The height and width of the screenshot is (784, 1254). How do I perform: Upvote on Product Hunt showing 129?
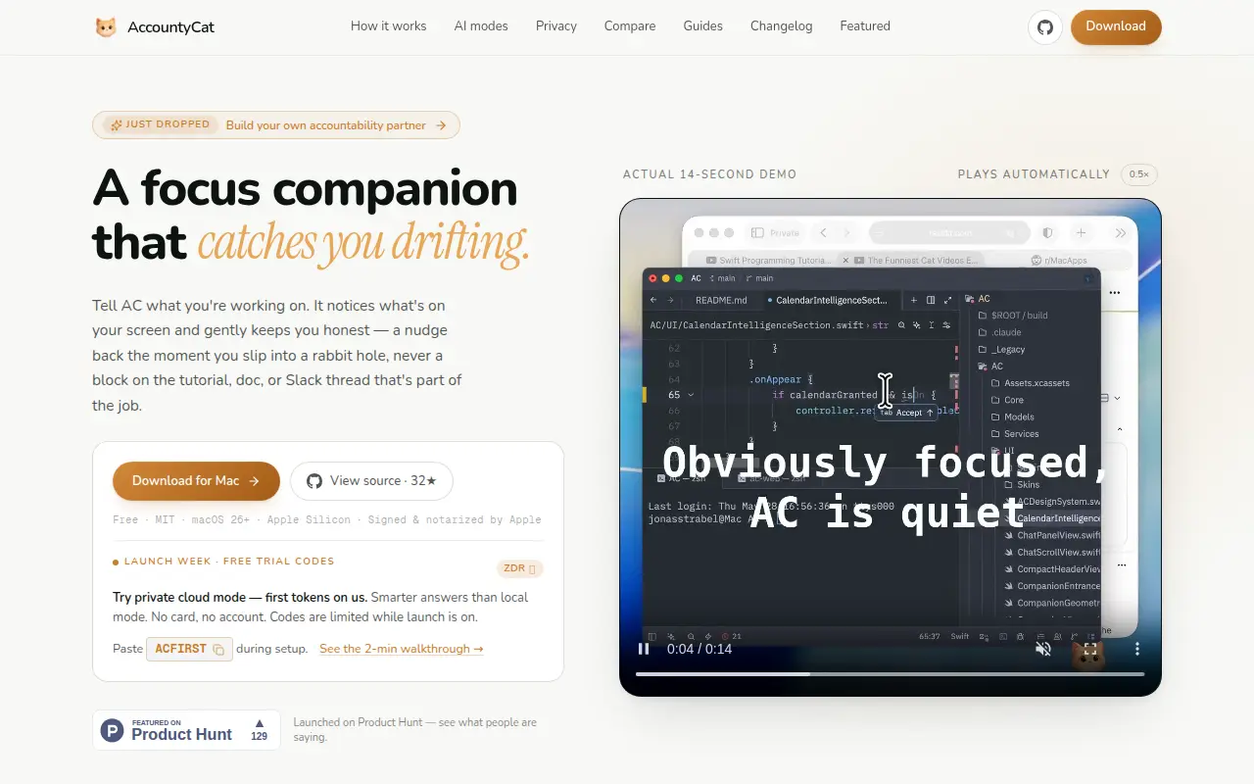259,730
